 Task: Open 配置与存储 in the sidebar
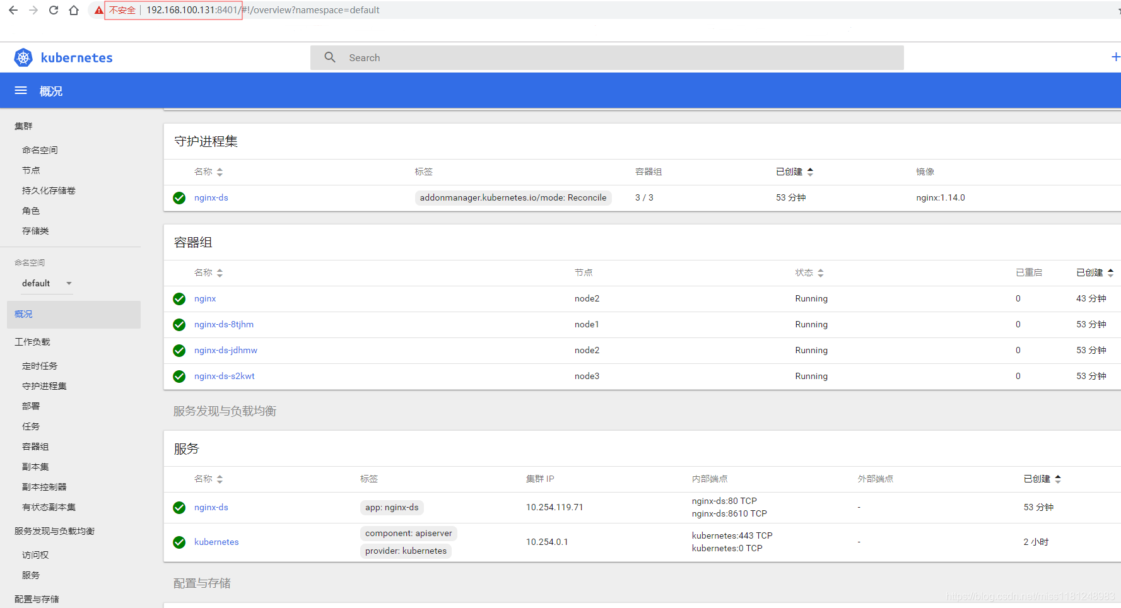37,599
